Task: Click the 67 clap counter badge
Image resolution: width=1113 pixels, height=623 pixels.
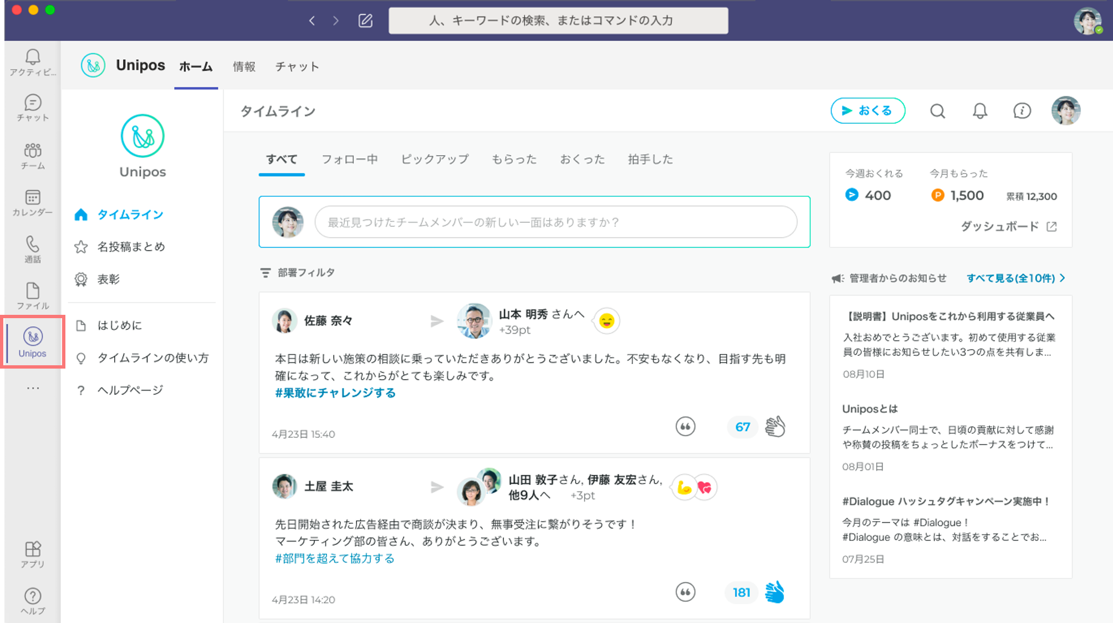Action: [742, 427]
